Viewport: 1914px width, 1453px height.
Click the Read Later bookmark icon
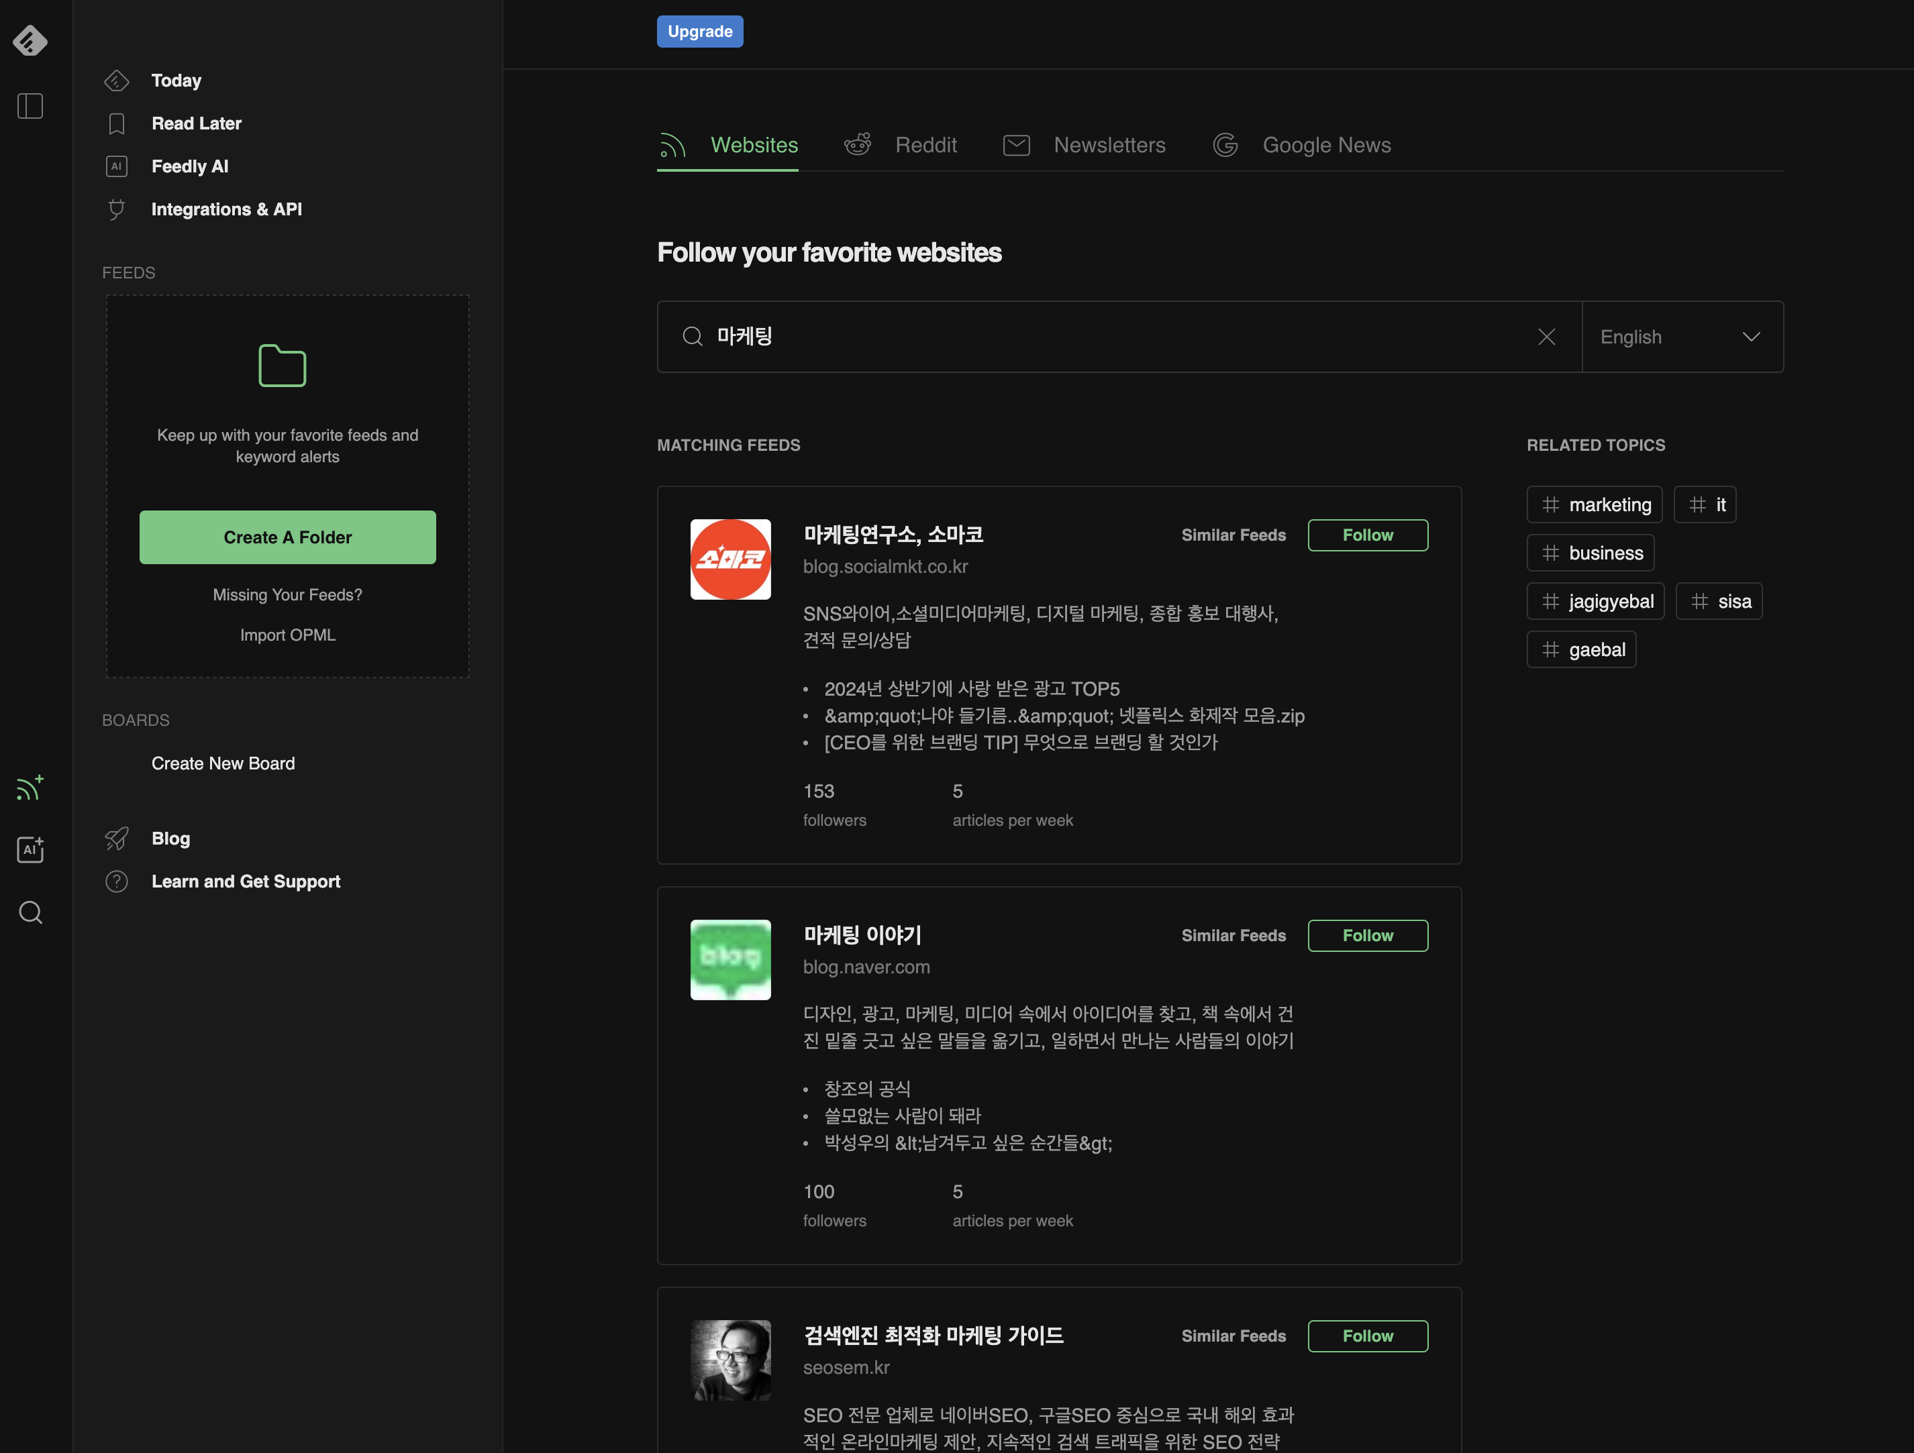tap(117, 123)
